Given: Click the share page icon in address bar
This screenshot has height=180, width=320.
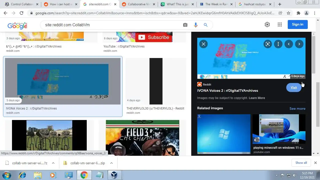Looking at the screenshot, I should tap(280, 13).
